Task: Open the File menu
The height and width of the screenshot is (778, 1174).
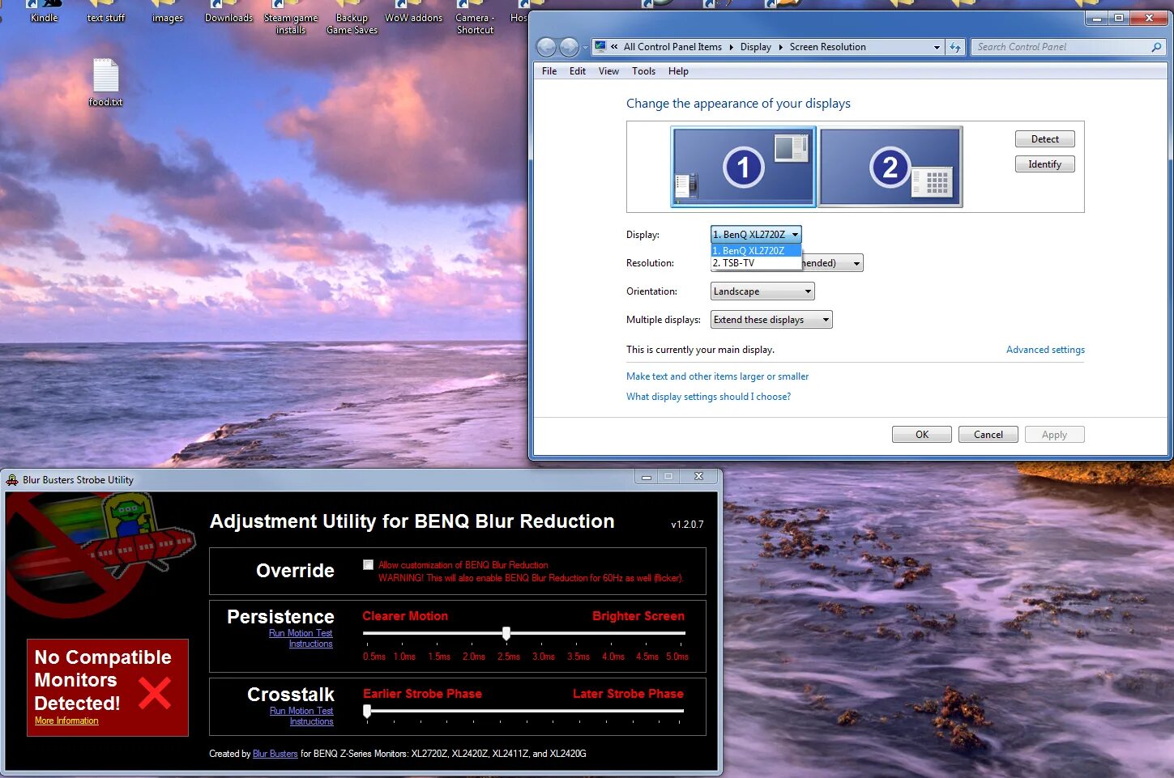Action: coord(549,71)
